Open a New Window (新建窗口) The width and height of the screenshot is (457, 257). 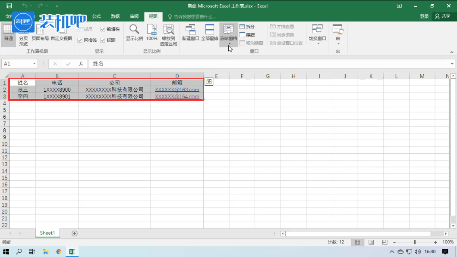coord(190,30)
